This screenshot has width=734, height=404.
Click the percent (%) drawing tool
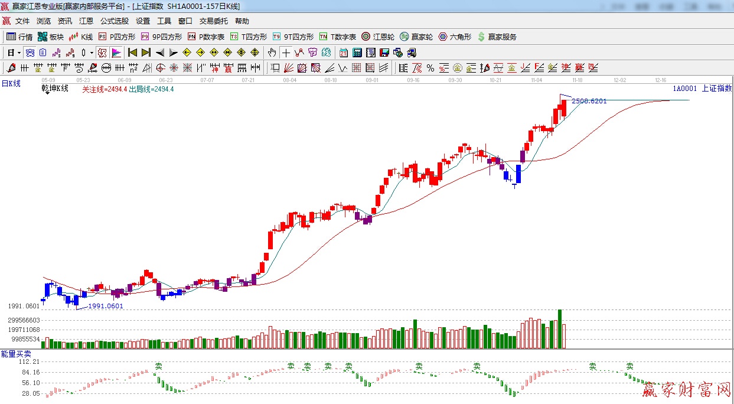(x=430, y=68)
